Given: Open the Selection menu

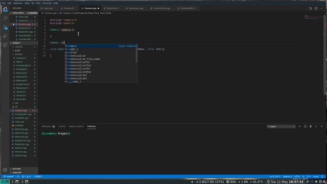Looking at the screenshot, I should [x=18, y=3].
